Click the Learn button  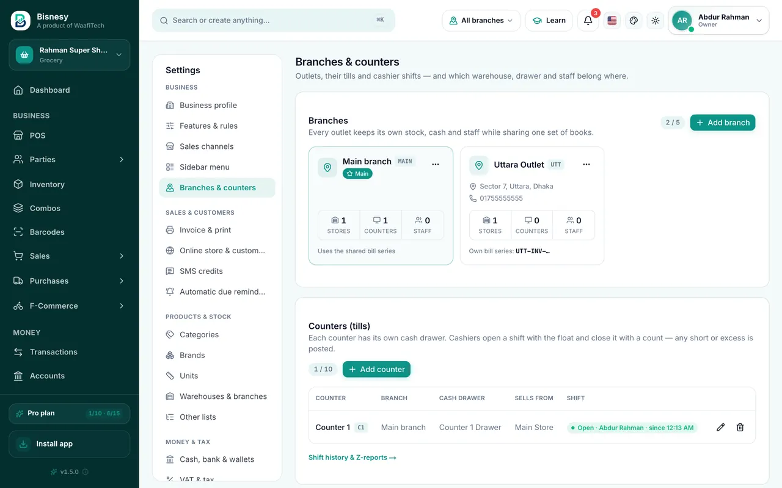(549, 20)
